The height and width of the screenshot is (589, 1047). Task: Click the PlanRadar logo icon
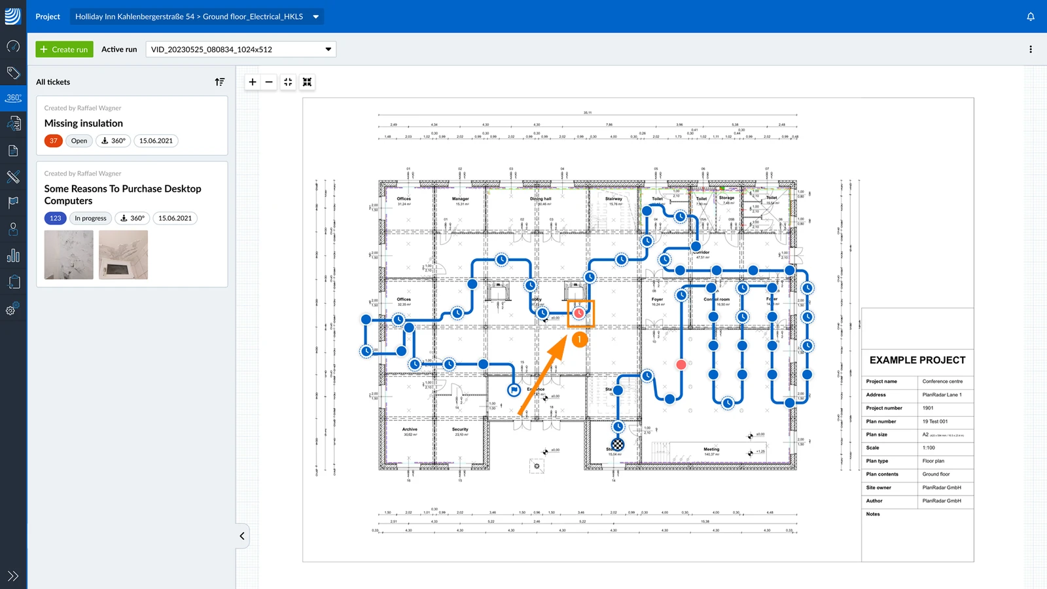click(x=13, y=16)
